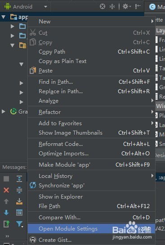Hide the project panel with the hide icon
The image size is (165, 245).
(x=138, y=6)
